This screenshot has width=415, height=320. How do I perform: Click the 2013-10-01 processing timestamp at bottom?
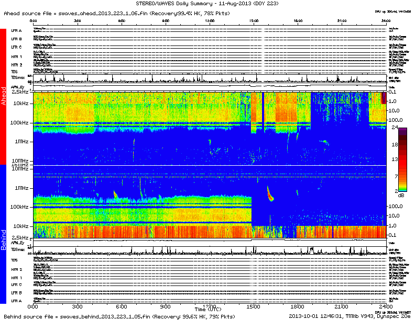[x=304, y=316]
